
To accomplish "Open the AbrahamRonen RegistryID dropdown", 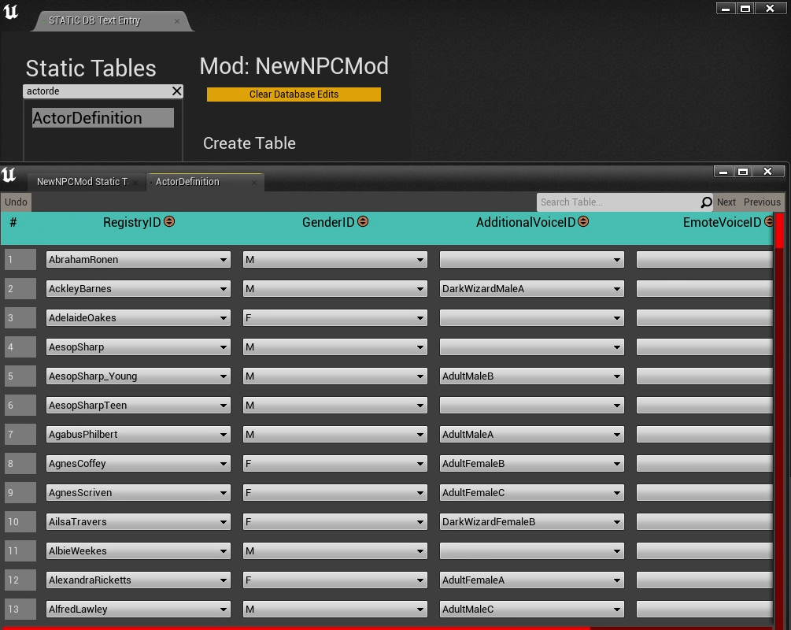I will (139, 259).
